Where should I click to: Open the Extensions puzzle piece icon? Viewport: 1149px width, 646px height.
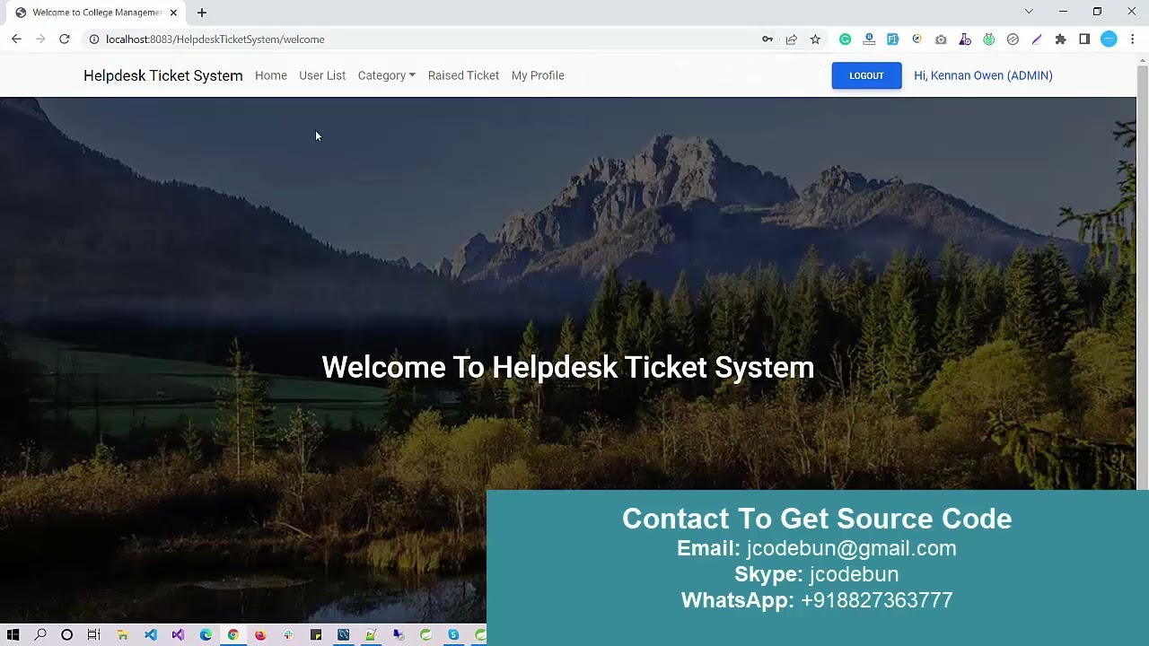pos(1060,39)
